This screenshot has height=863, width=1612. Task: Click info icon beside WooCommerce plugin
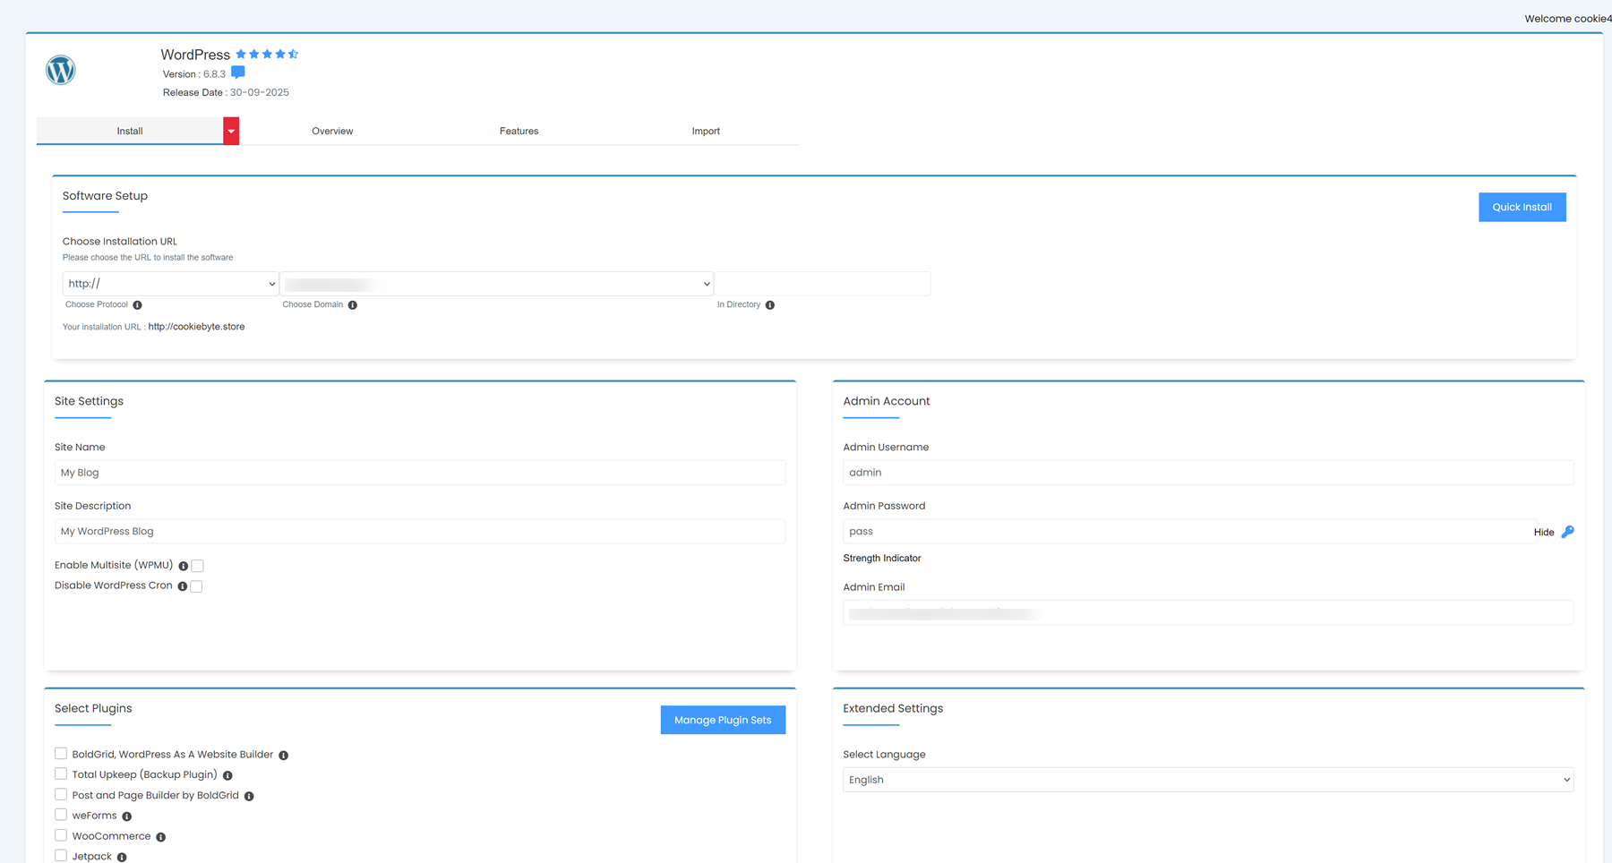[x=161, y=837]
